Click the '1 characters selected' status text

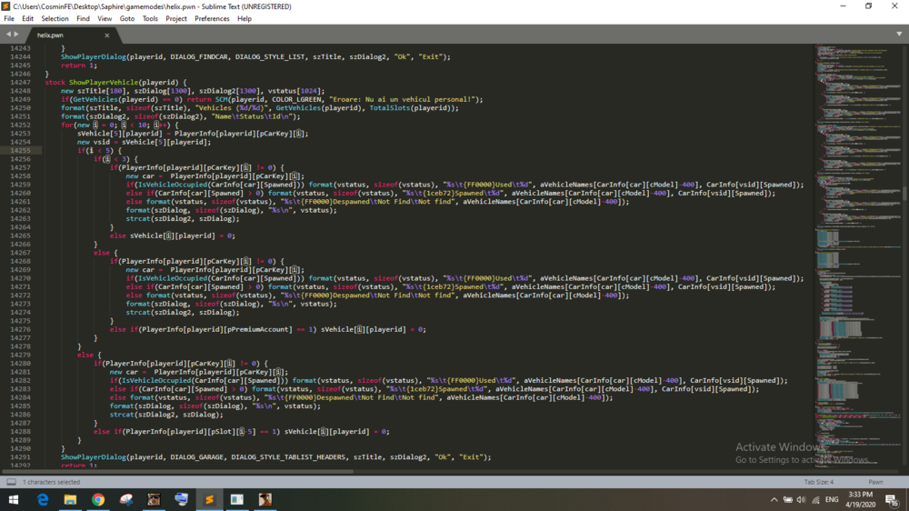click(x=51, y=482)
